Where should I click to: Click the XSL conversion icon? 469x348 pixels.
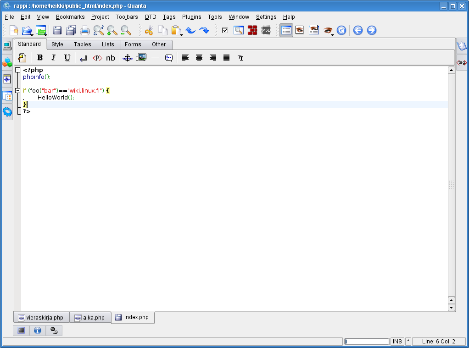point(266,31)
